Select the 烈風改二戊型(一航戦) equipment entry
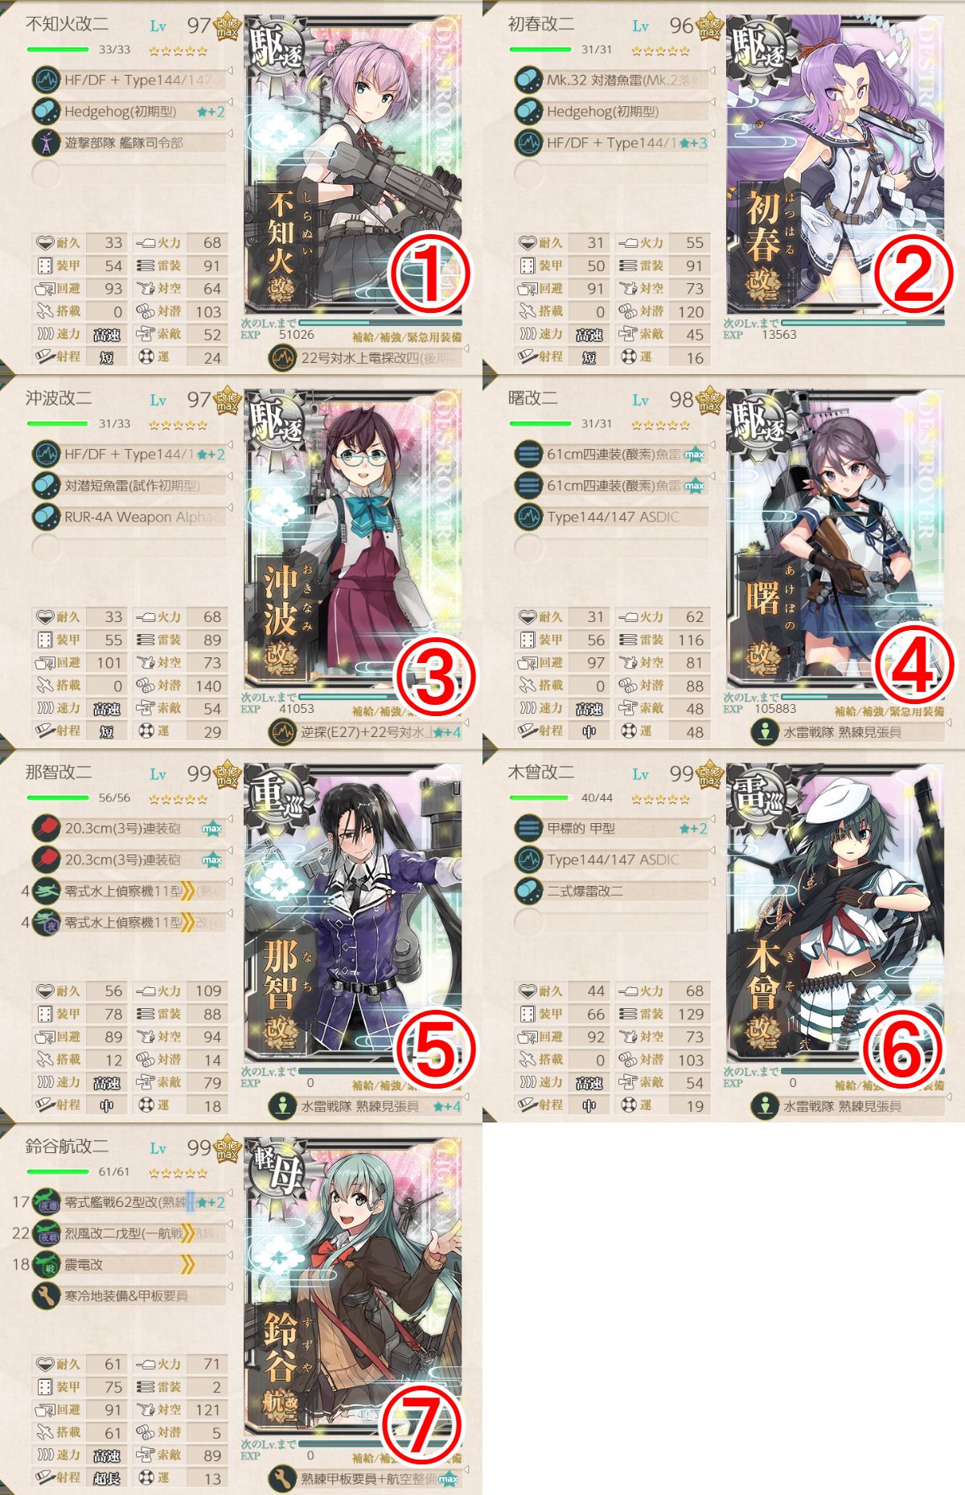Viewport: 965px width, 1495px height. click(x=129, y=1233)
